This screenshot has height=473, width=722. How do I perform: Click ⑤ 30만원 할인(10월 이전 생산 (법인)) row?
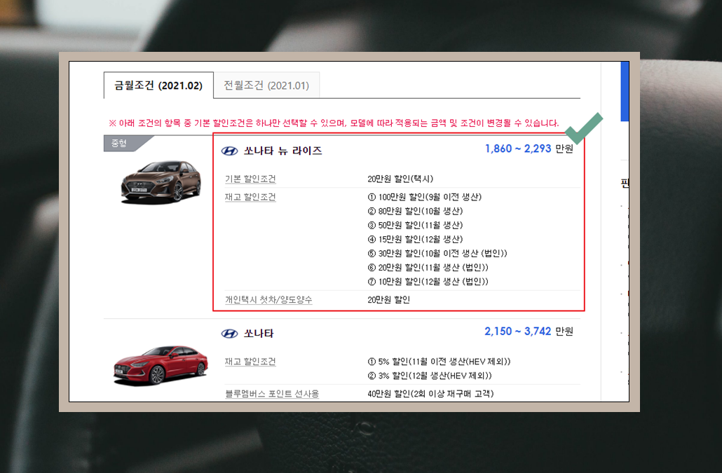coord(437,254)
